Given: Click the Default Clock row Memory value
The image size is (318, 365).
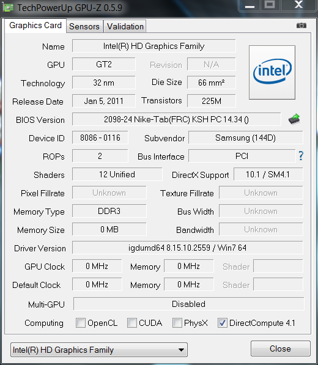Looking at the screenshot, I should pyautogui.click(x=189, y=284).
